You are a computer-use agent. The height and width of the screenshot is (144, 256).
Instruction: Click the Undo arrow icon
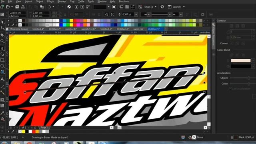[x=49, y=7]
